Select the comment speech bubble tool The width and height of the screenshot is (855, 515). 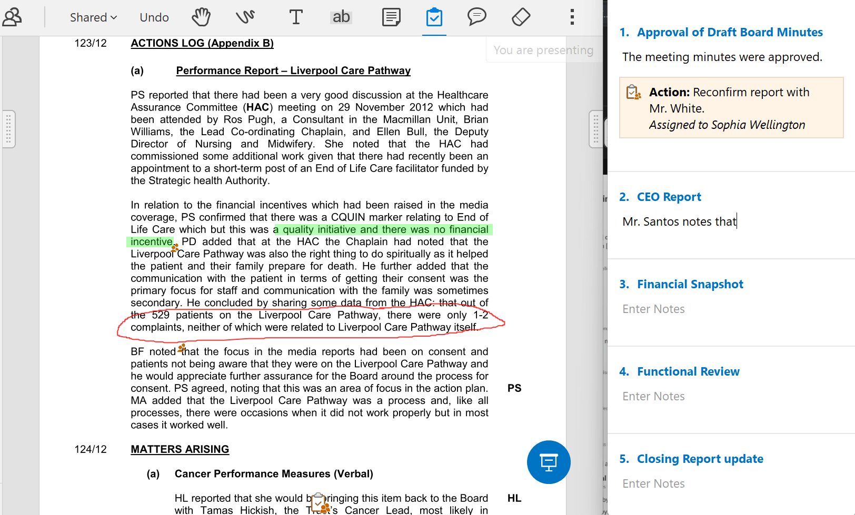coord(476,17)
